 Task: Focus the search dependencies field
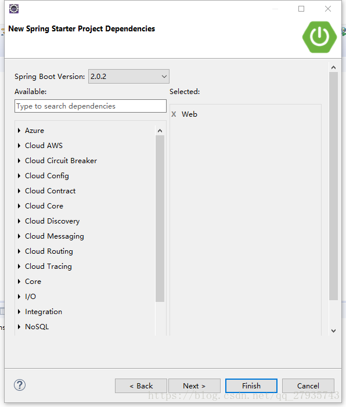91,106
